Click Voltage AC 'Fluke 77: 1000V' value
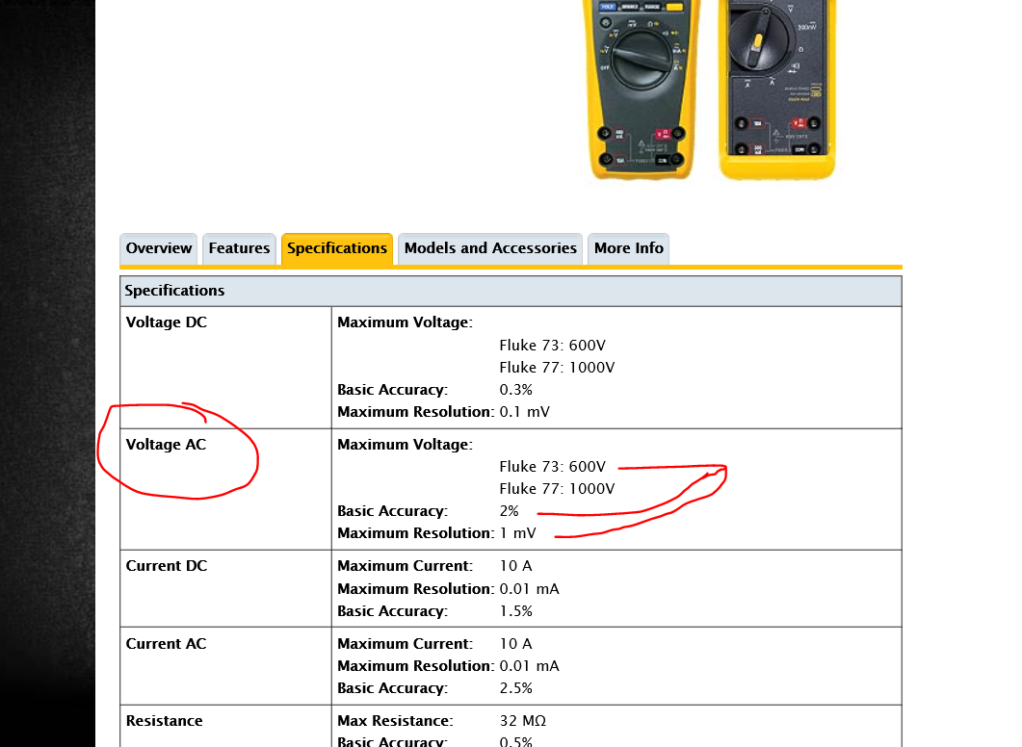 pyautogui.click(x=558, y=488)
